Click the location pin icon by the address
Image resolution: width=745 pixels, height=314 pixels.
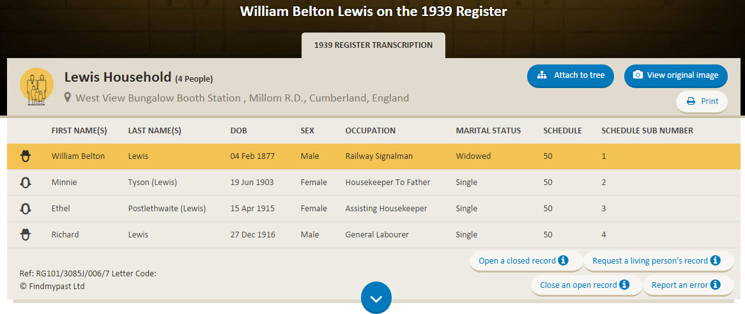point(68,98)
